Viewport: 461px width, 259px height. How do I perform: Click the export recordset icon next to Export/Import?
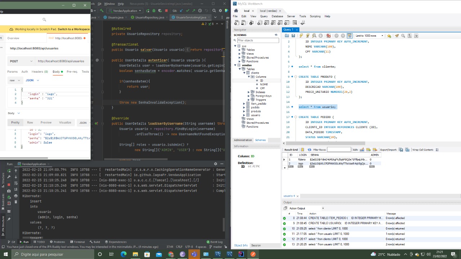click(x=400, y=150)
